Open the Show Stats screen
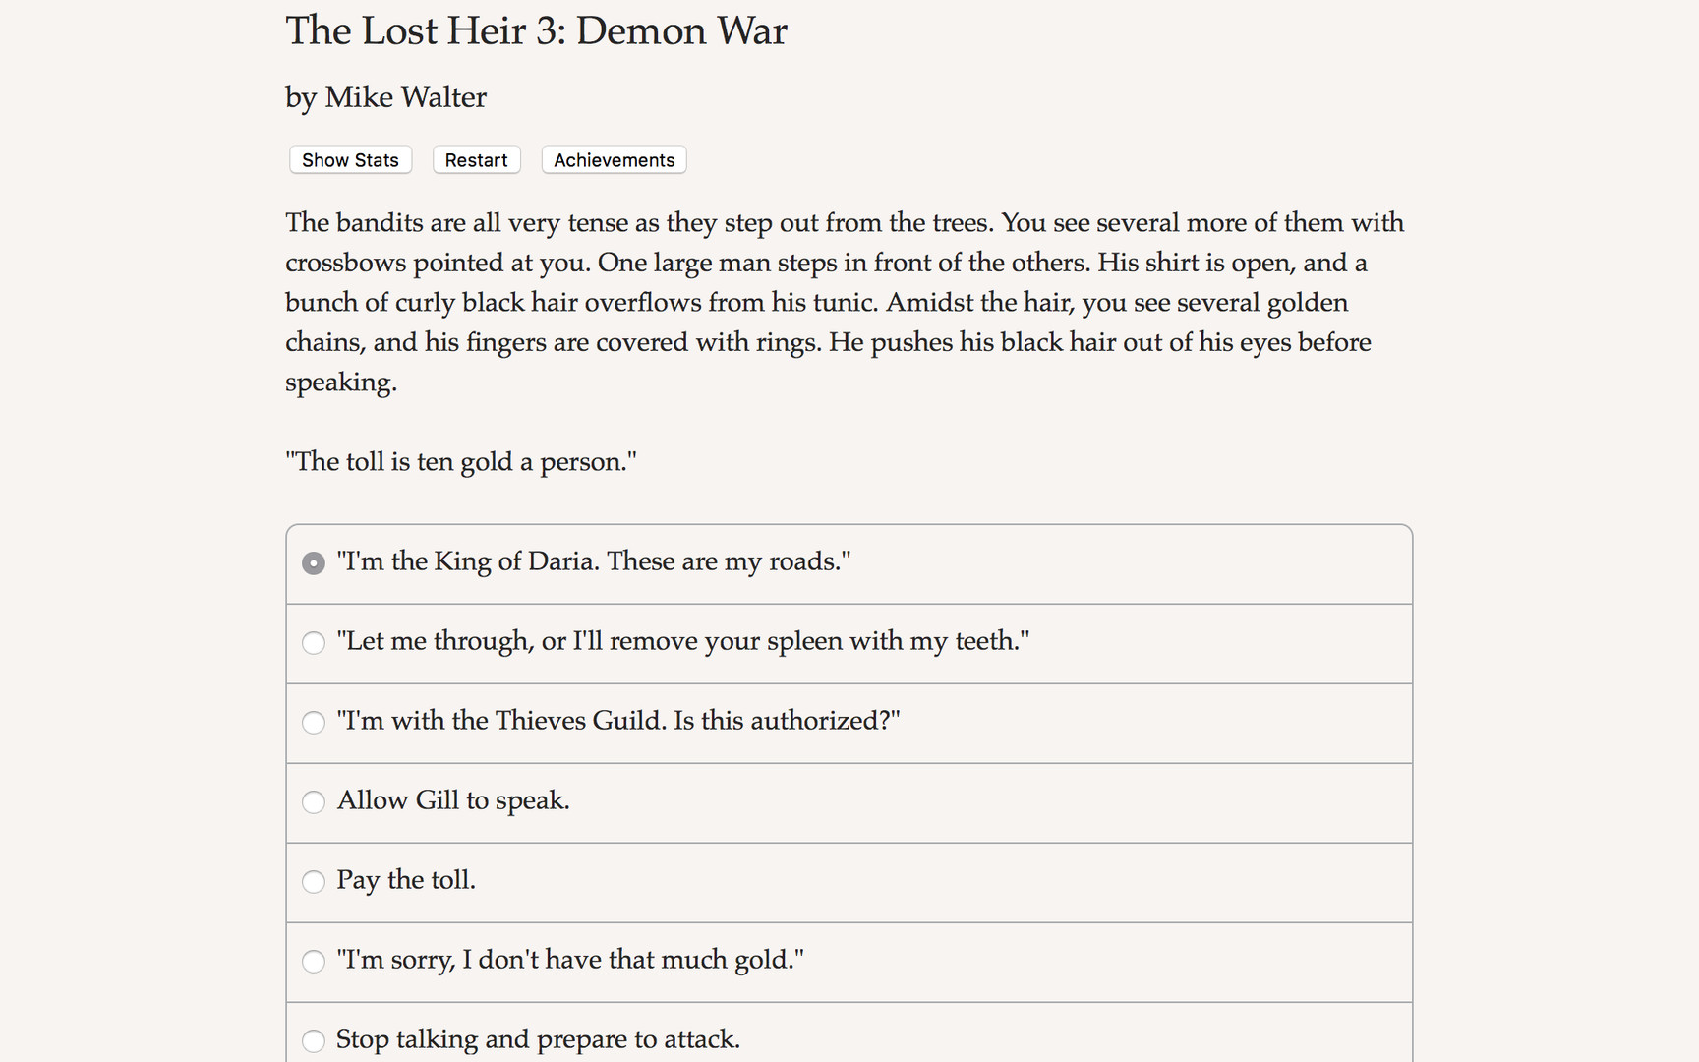The width and height of the screenshot is (1699, 1062). pyautogui.click(x=350, y=159)
